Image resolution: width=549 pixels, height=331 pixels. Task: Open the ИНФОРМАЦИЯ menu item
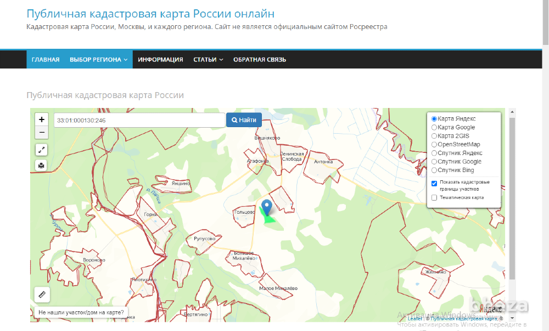pos(160,59)
